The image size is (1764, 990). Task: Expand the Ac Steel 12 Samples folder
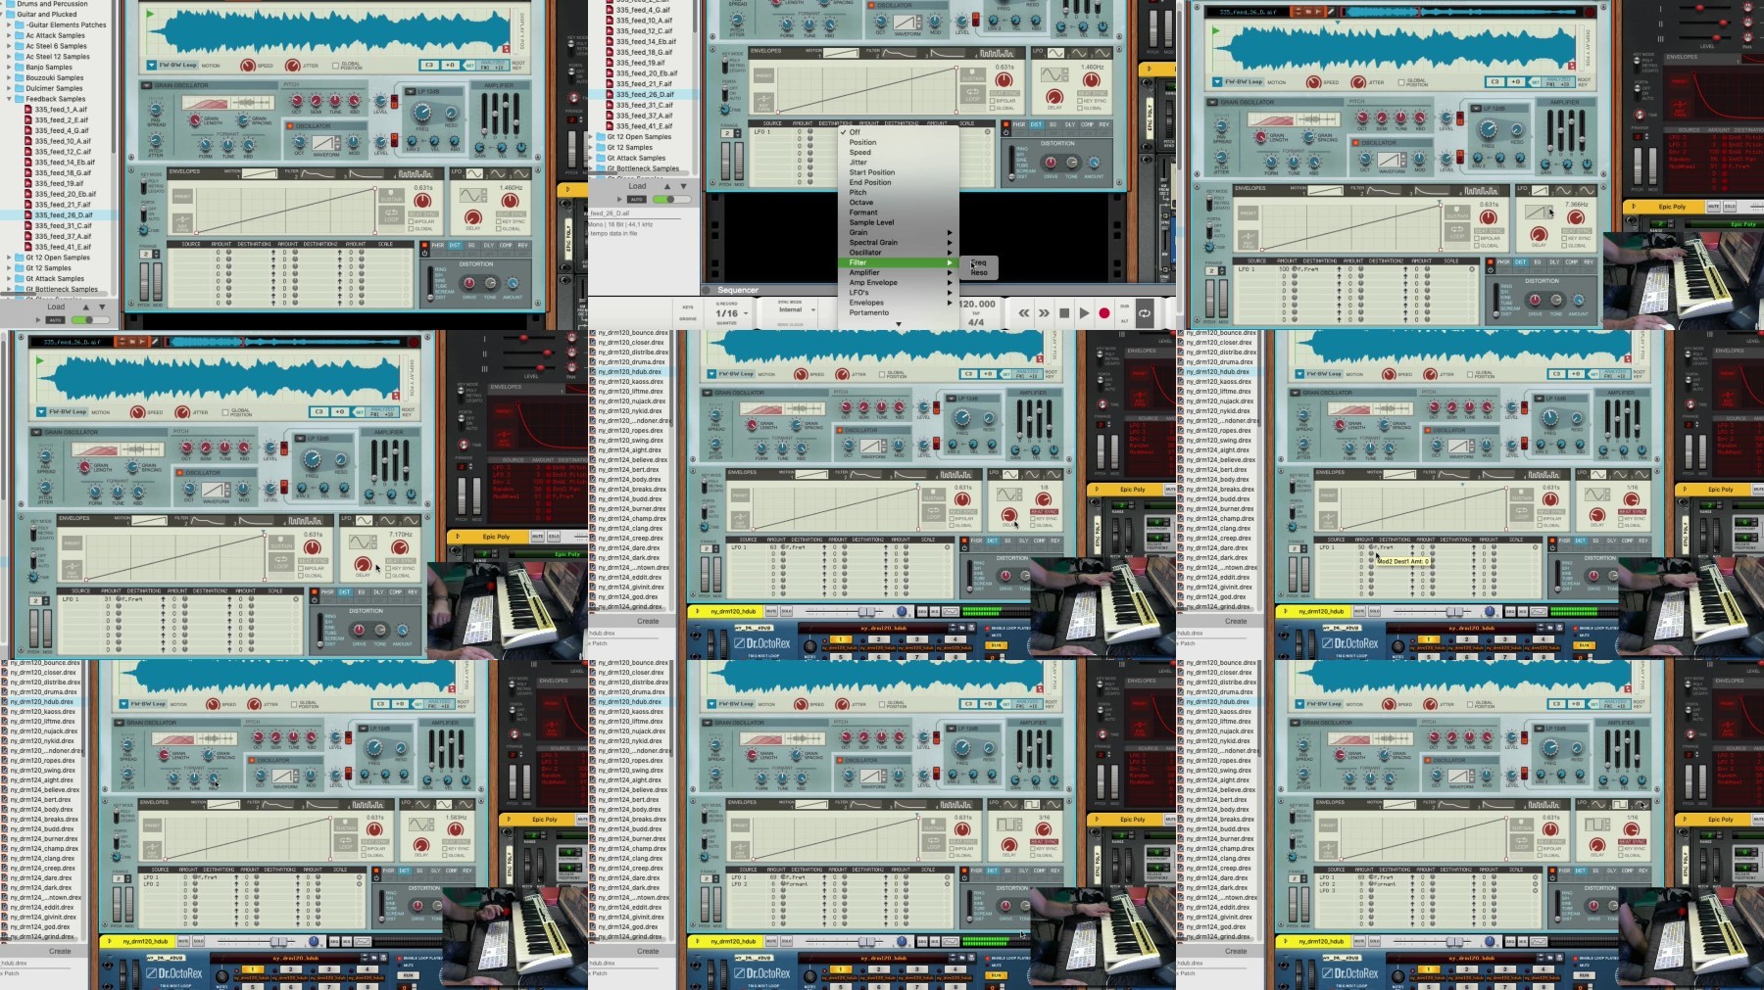[x=10, y=57]
